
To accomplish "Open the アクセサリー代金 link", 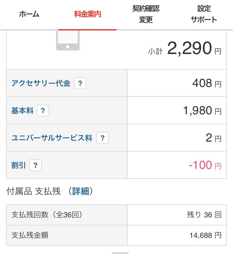I will [41, 83].
